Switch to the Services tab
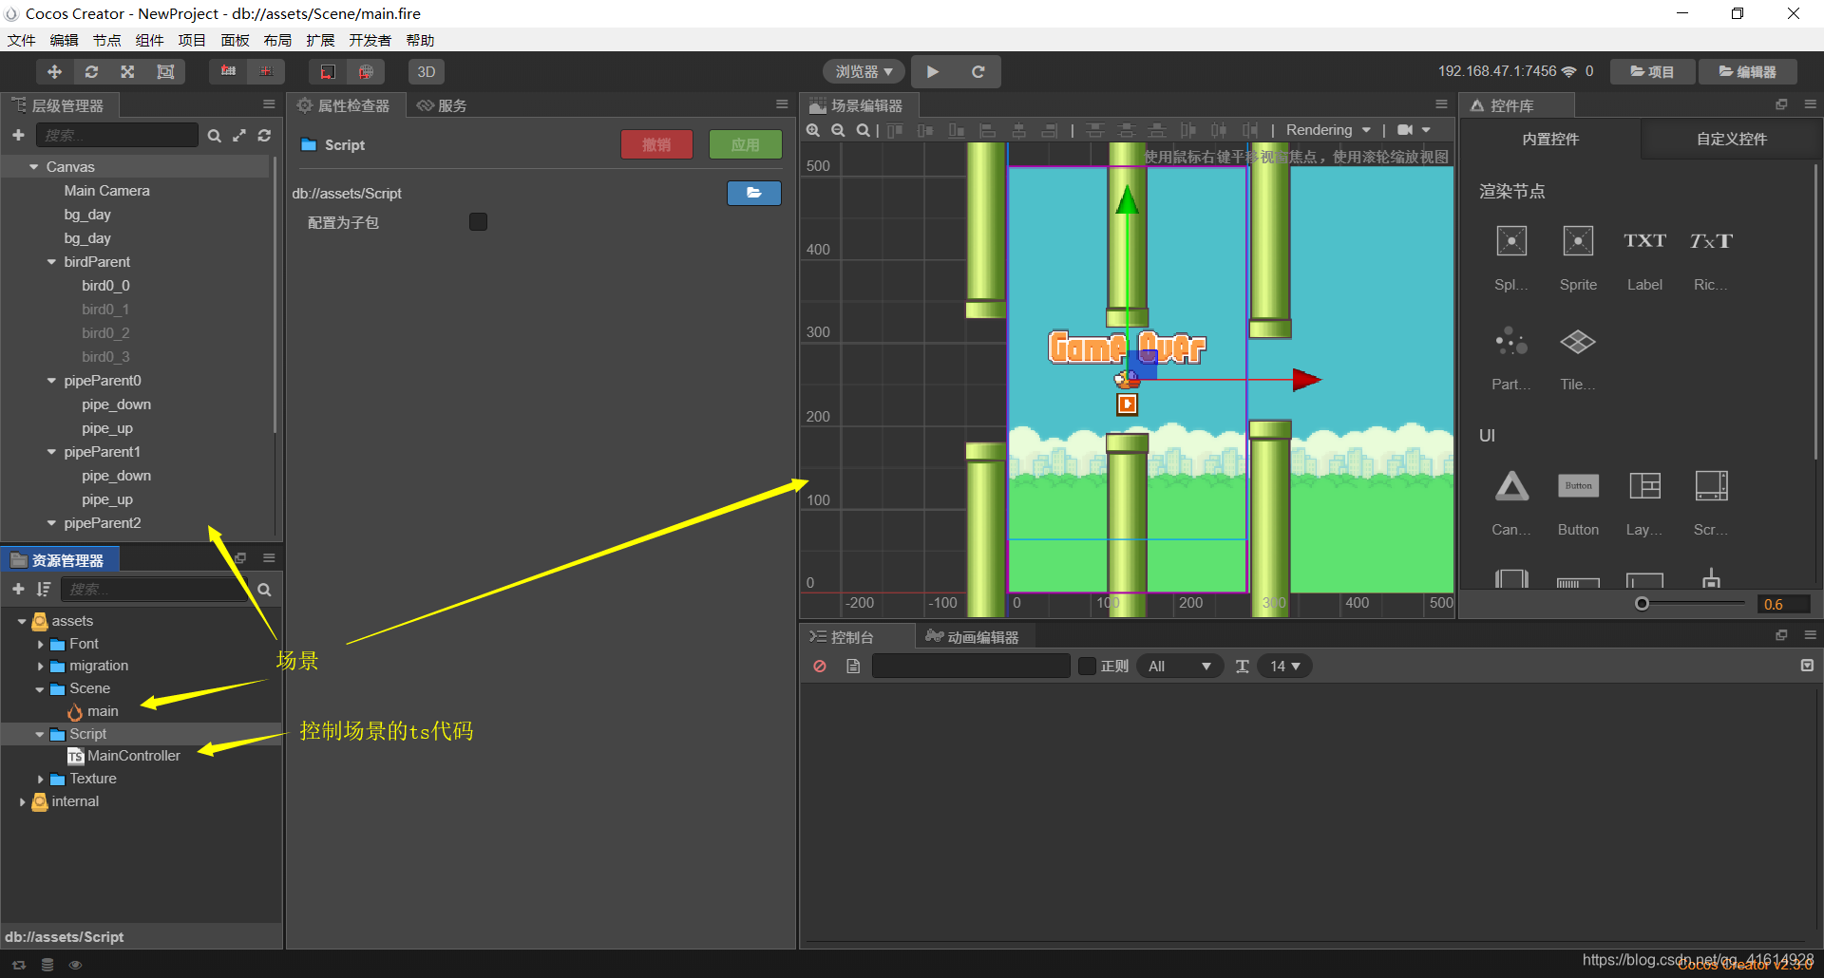1824x978 pixels. pyautogui.click(x=443, y=105)
